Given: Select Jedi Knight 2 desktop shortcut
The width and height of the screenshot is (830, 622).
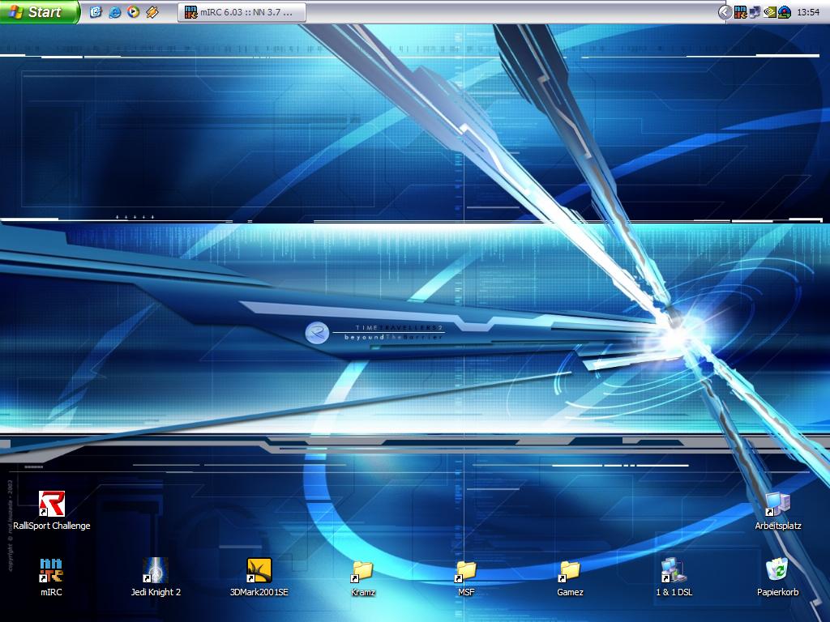Looking at the screenshot, I should click(156, 571).
